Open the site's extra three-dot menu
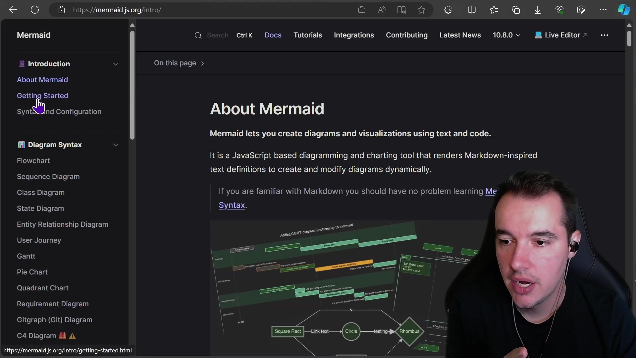 [605, 35]
